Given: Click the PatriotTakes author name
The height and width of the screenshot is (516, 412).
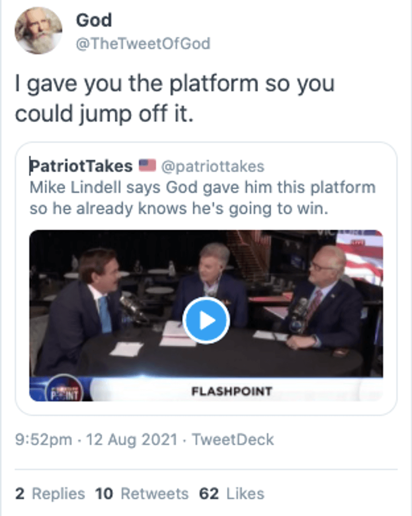Looking at the screenshot, I should [81, 167].
